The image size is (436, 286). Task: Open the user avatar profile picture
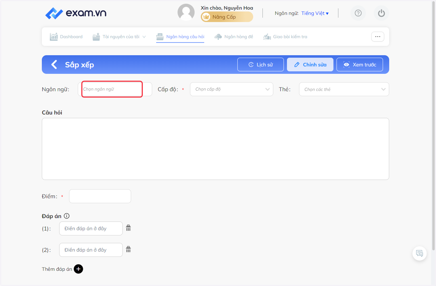tap(186, 12)
